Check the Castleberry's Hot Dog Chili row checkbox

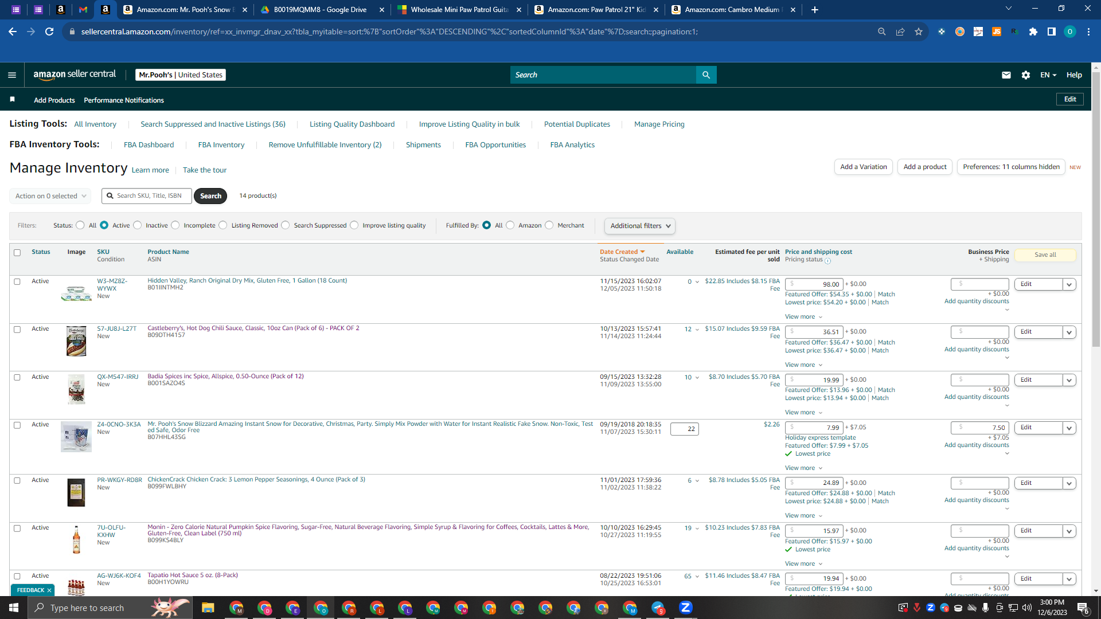click(17, 330)
